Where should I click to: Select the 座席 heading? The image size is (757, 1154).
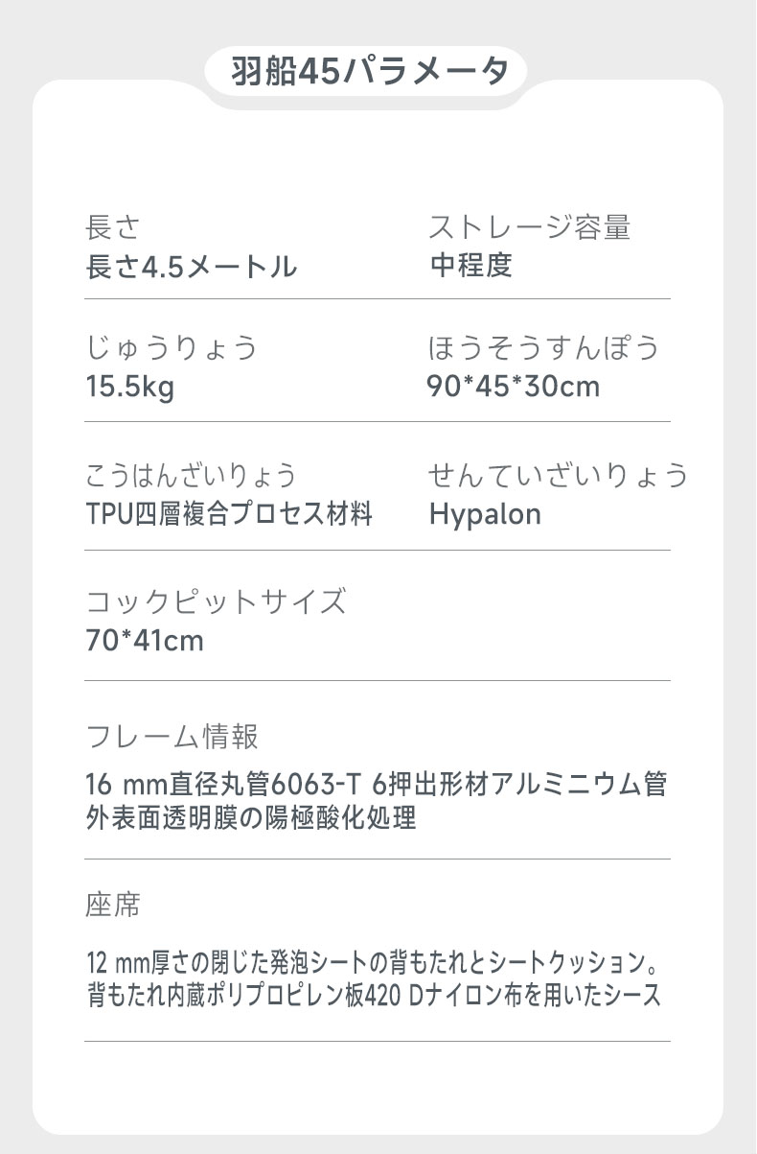point(113,905)
